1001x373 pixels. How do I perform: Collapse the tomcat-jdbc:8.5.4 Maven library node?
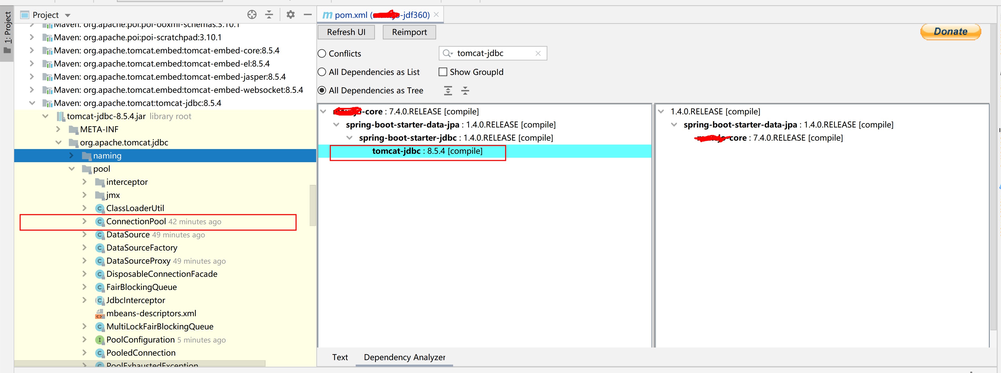pos(32,103)
